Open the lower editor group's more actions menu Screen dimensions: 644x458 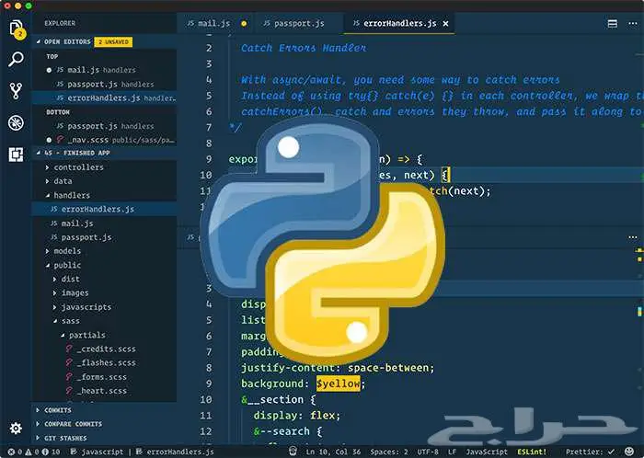point(633,237)
